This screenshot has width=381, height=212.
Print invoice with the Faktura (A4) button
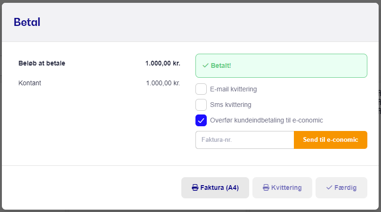click(x=215, y=188)
